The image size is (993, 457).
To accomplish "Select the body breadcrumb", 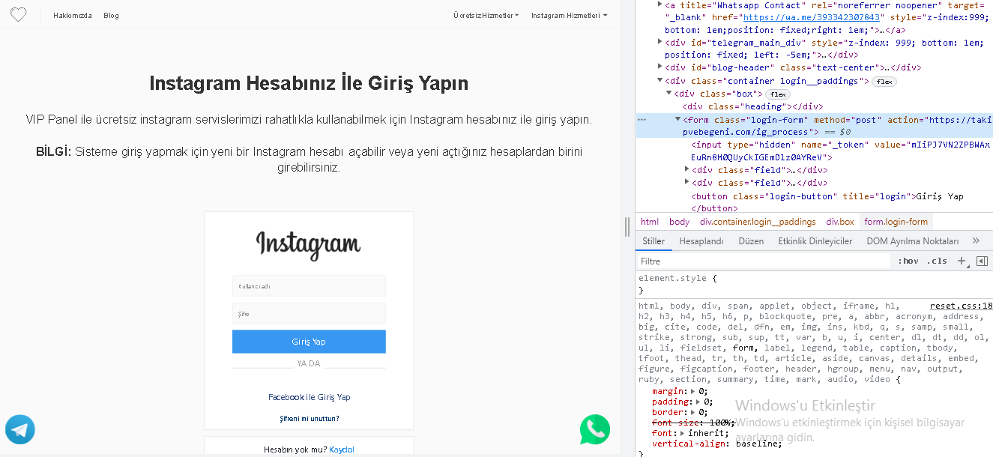I will [x=679, y=222].
